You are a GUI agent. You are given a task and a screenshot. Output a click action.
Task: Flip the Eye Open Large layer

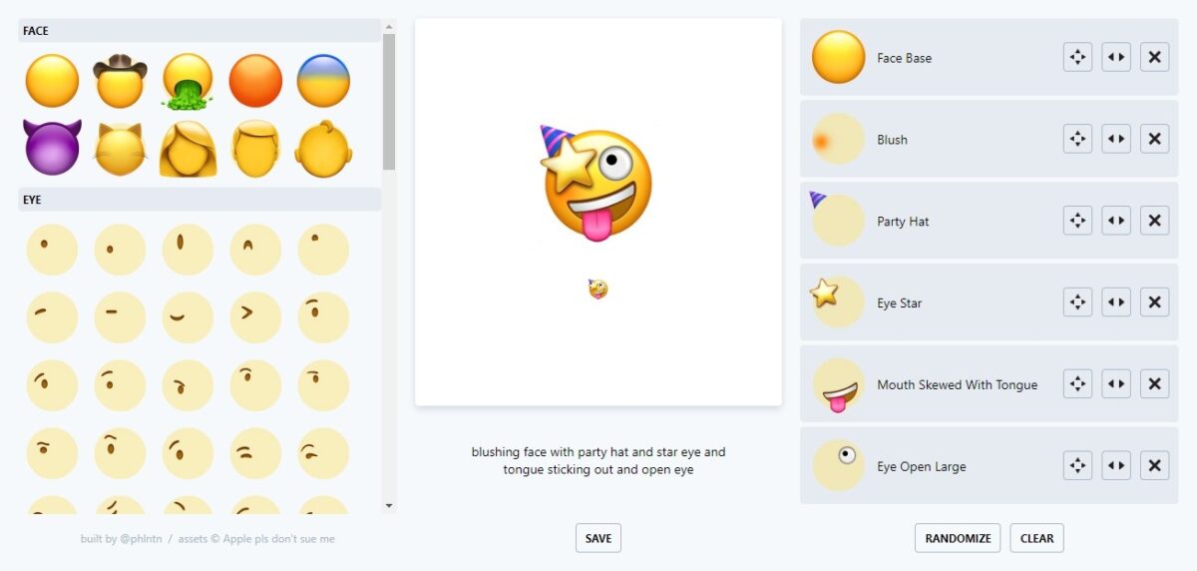[1116, 467]
